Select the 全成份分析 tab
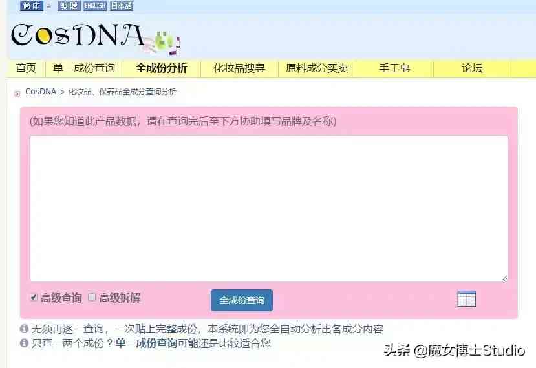The image size is (536, 368). [162, 68]
